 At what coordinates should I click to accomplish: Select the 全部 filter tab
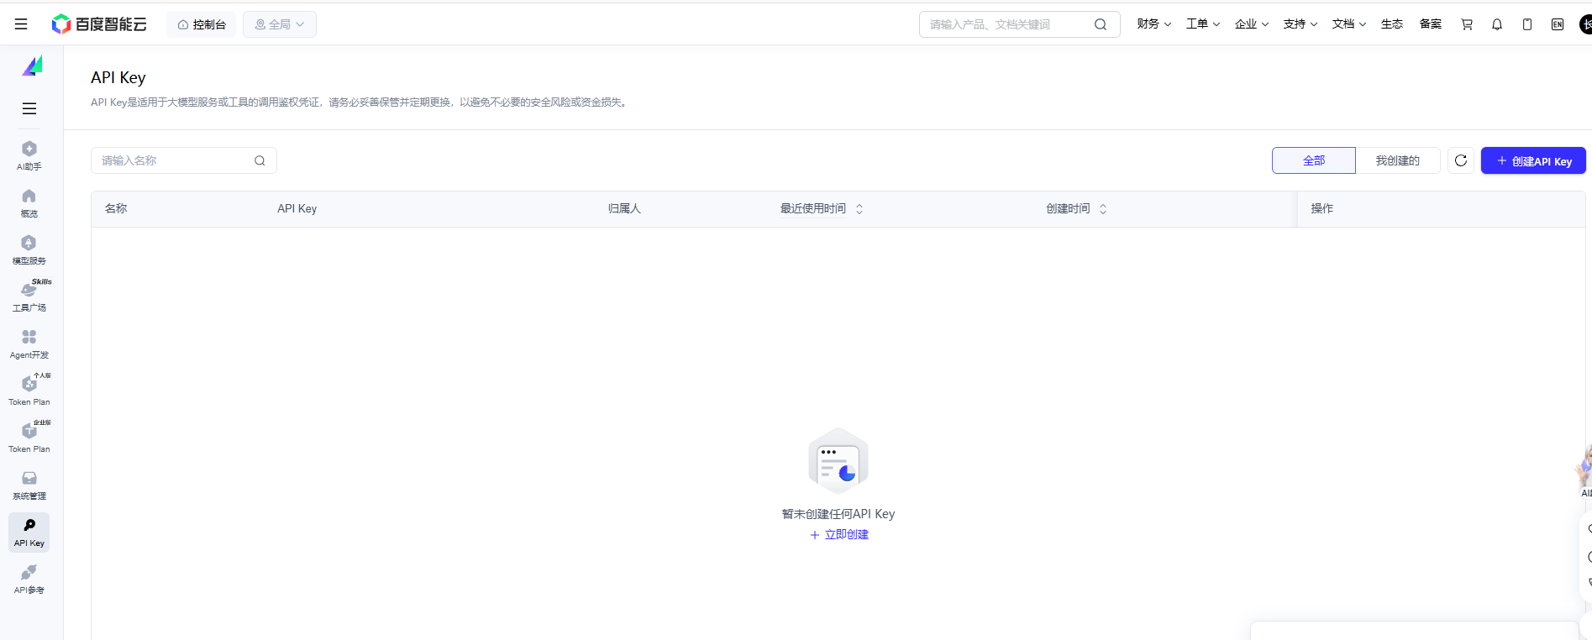coord(1314,160)
